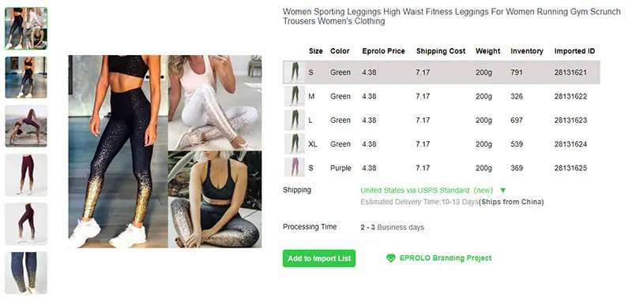
Task: Select the row with inventory 697
Action: pos(442,120)
